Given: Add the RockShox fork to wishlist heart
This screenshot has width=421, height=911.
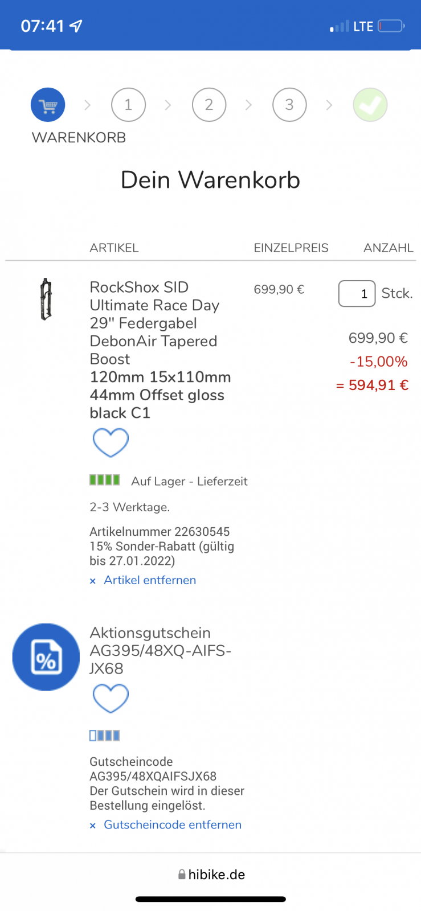Looking at the screenshot, I should click(111, 442).
